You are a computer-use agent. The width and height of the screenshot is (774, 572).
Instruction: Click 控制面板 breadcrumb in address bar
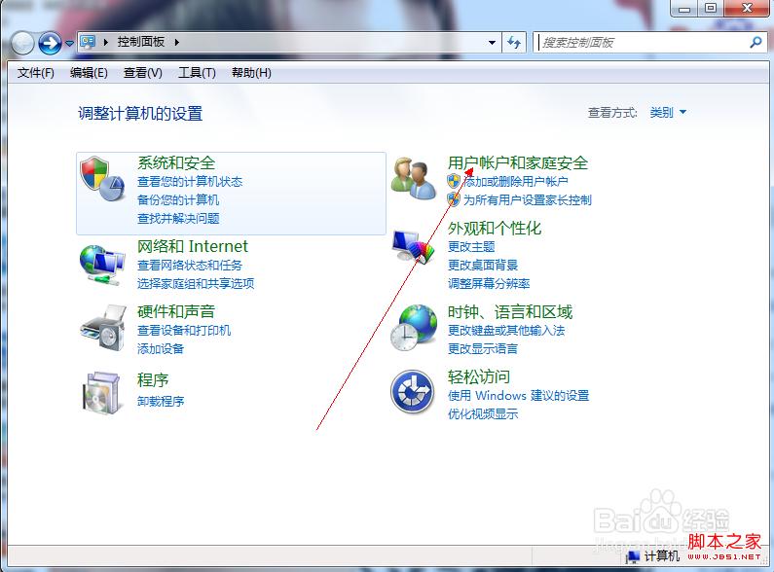coord(140,42)
